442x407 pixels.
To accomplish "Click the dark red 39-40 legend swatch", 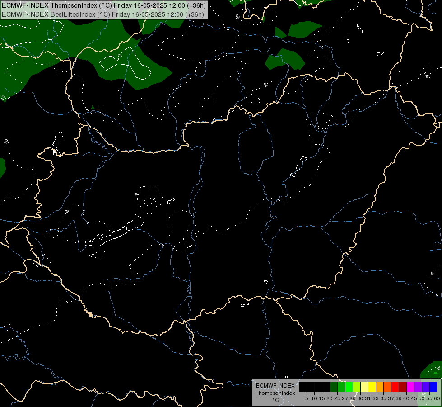I will pyautogui.click(x=403, y=387).
